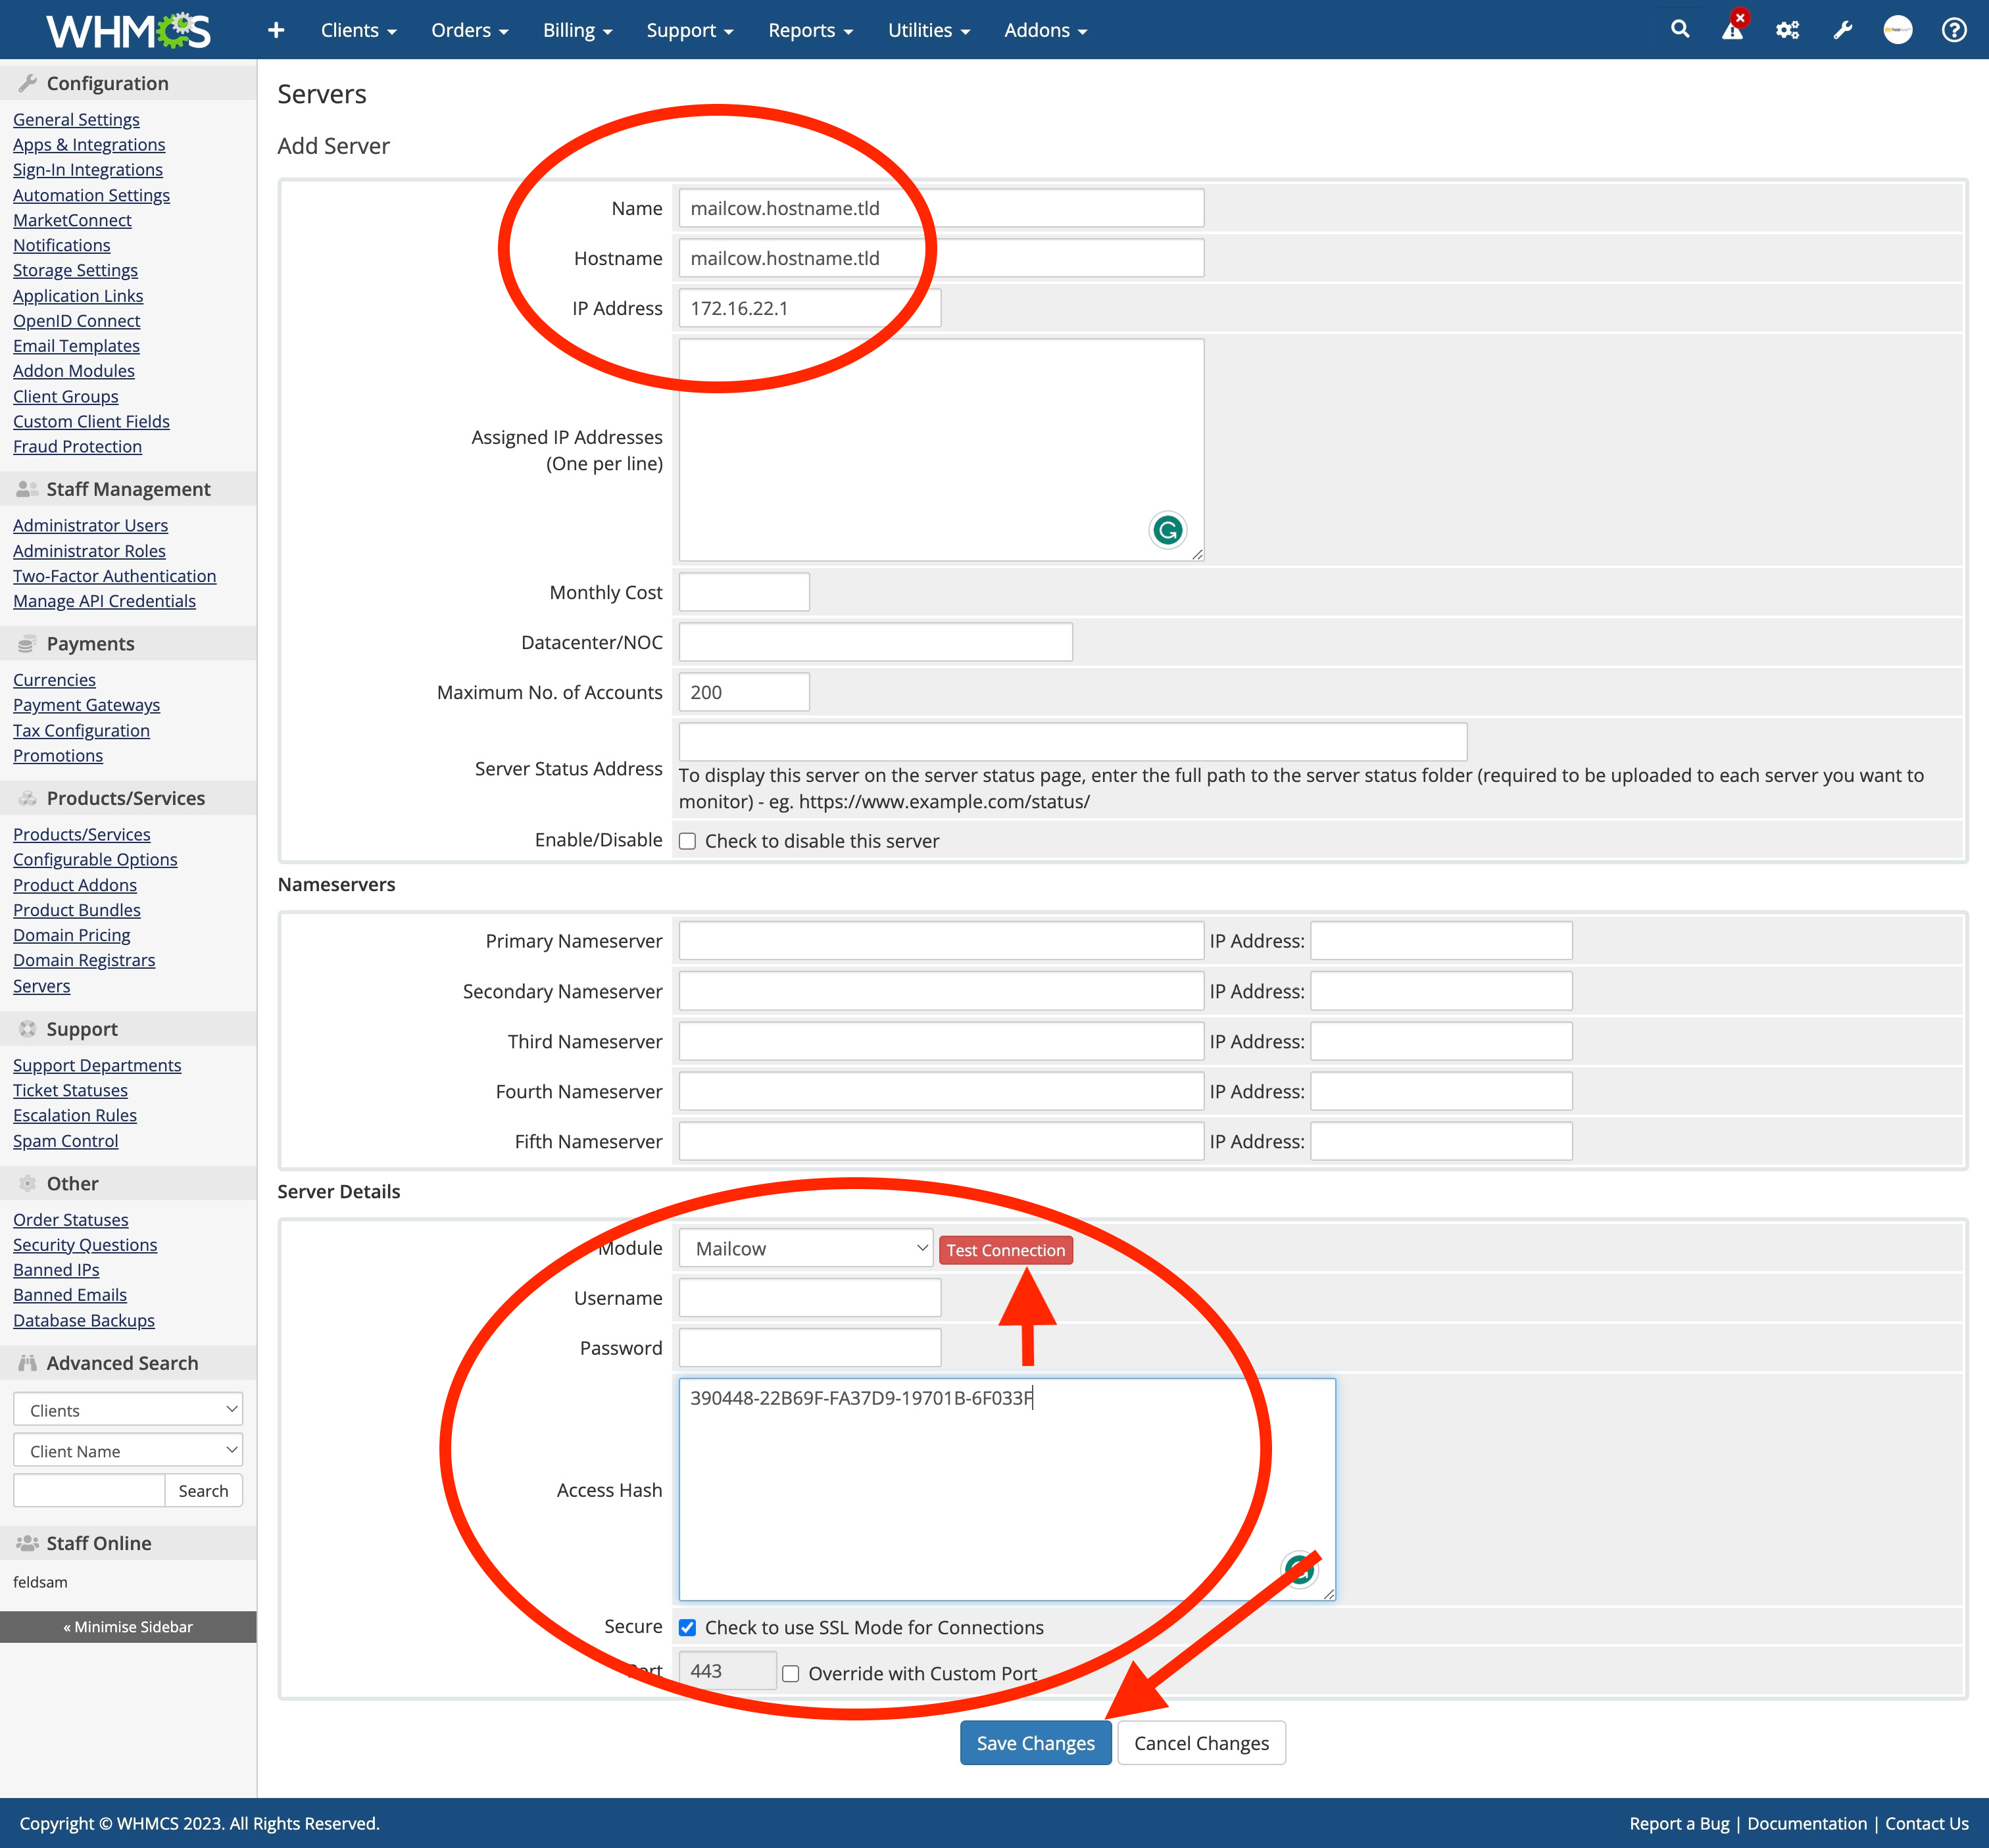Open General Settings link
Viewport: 1989px width, 1848px height.
[x=76, y=119]
